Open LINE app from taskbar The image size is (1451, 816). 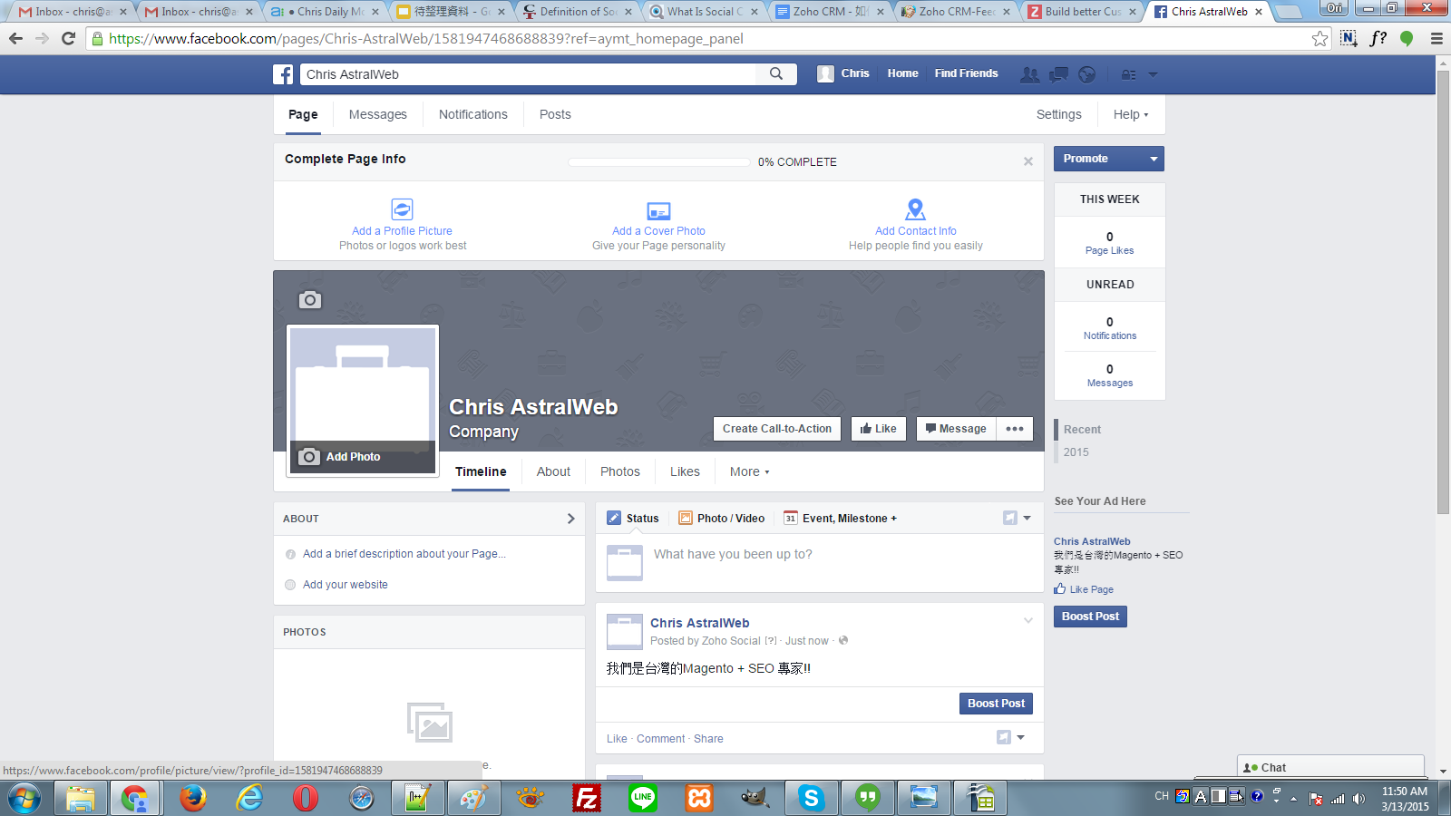[x=643, y=798]
